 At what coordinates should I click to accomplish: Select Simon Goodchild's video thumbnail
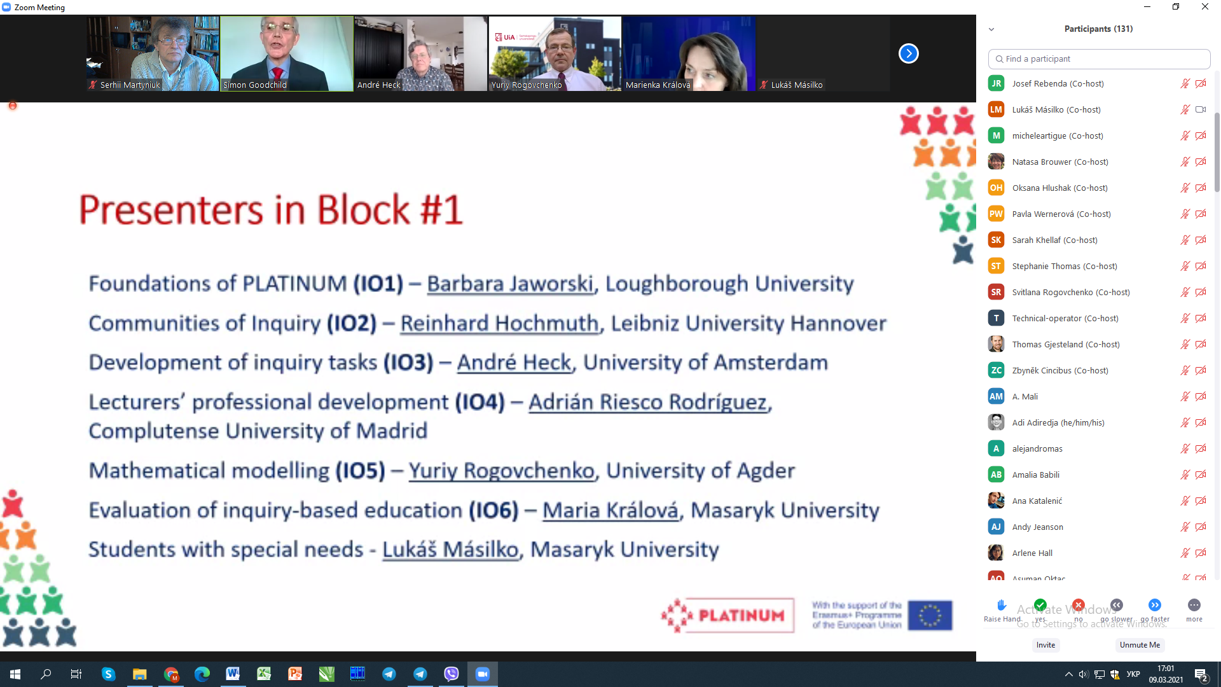[x=286, y=53]
